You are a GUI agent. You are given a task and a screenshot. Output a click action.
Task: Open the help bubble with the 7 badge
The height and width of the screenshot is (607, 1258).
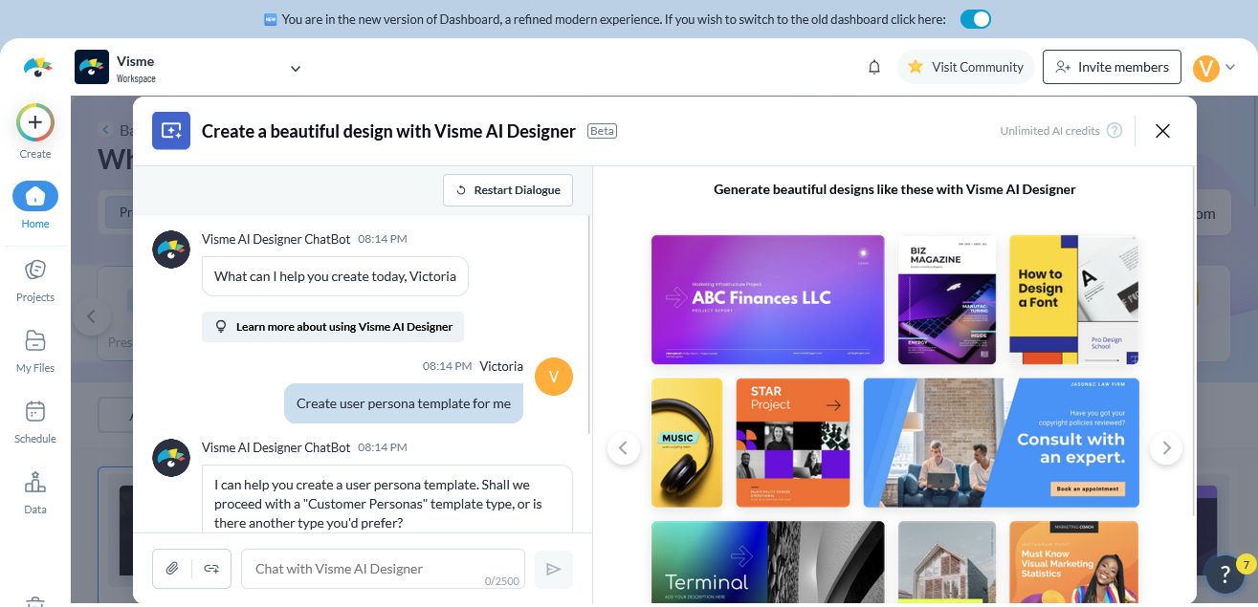[1225, 574]
